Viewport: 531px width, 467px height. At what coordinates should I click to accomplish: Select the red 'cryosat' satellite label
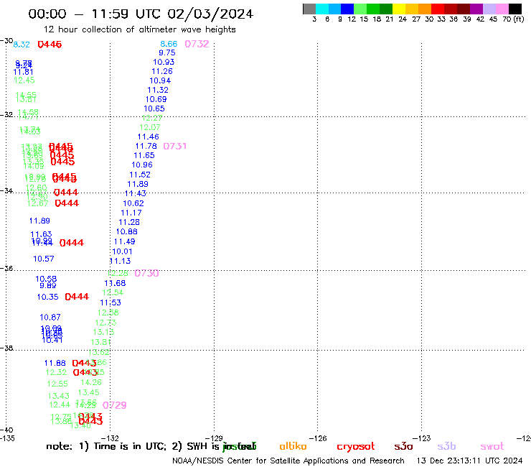click(x=356, y=447)
